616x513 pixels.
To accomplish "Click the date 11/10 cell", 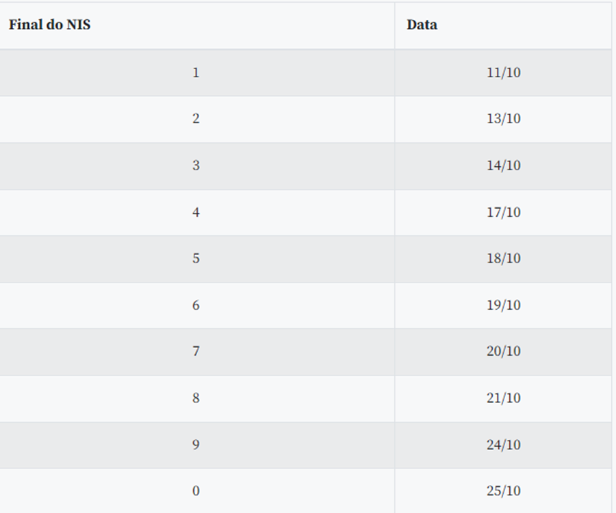I will tap(503, 73).
